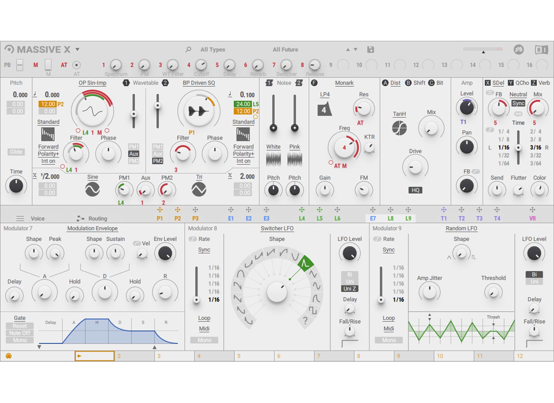Open the preset search magnifier icon
This screenshot has height=403, width=554.
click(188, 50)
